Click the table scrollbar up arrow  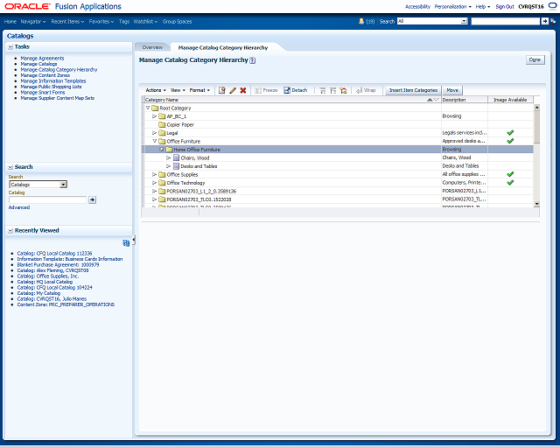pyautogui.click(x=536, y=107)
